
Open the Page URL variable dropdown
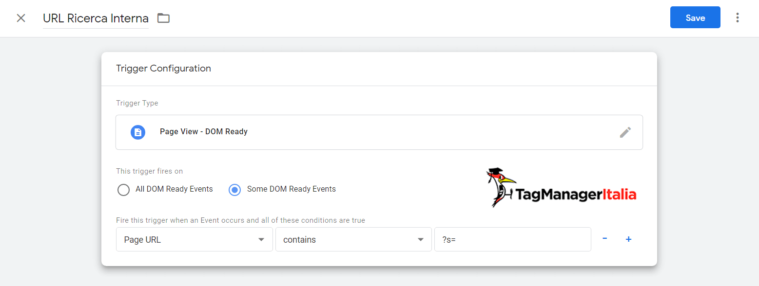pos(195,239)
